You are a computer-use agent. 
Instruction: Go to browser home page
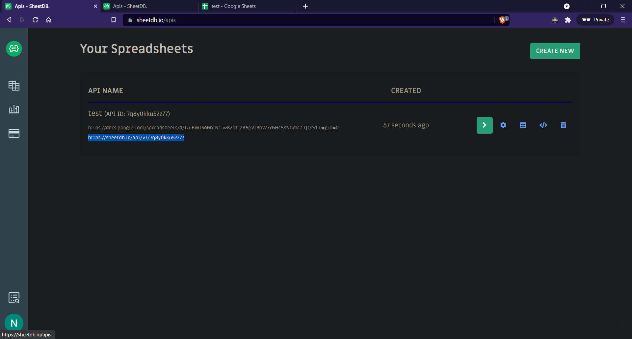pos(49,20)
